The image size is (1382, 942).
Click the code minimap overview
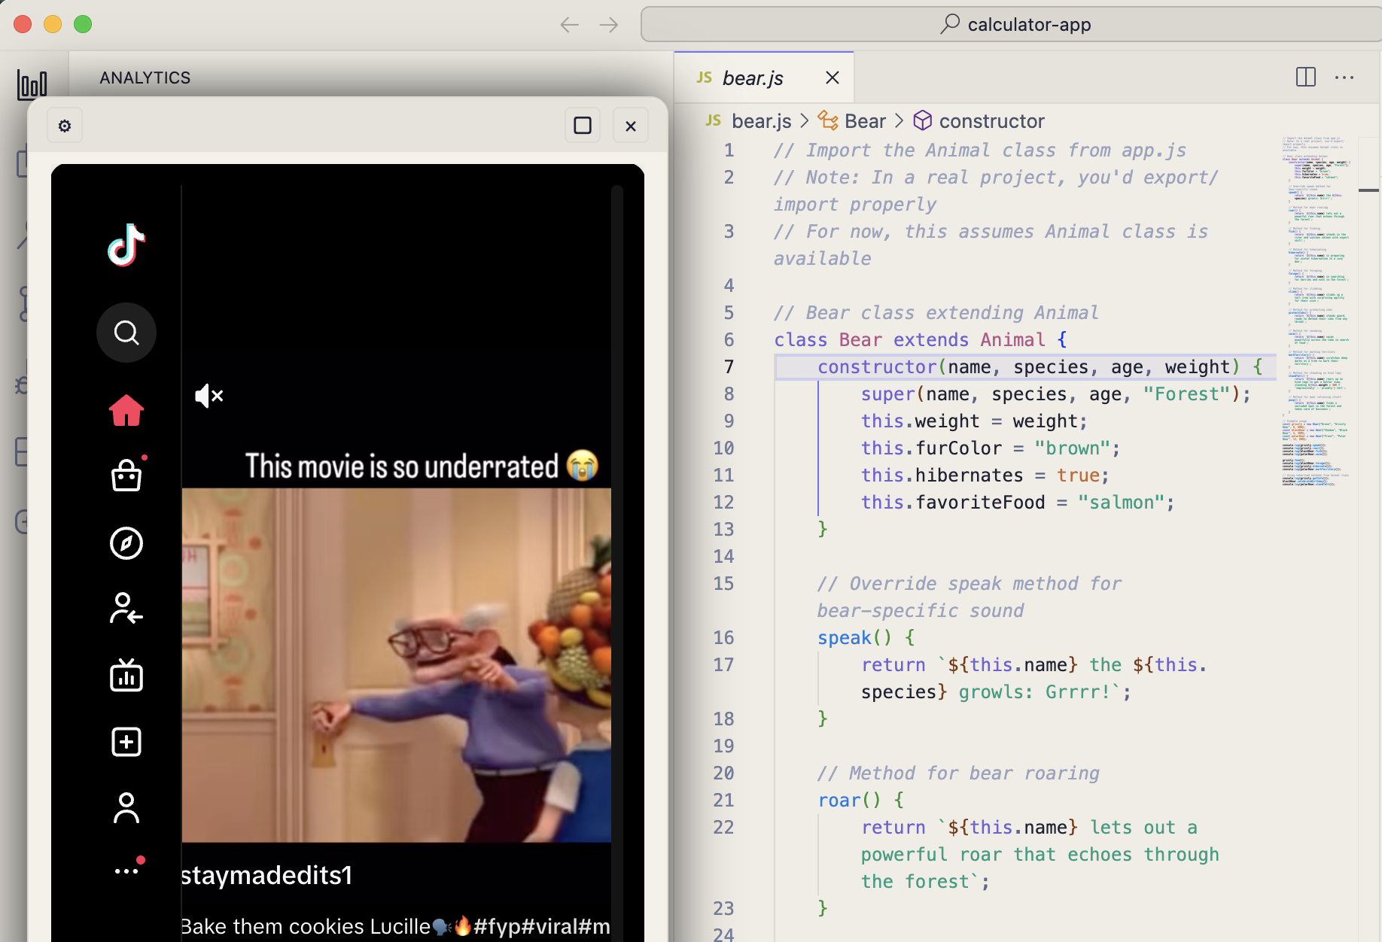[x=1317, y=311]
